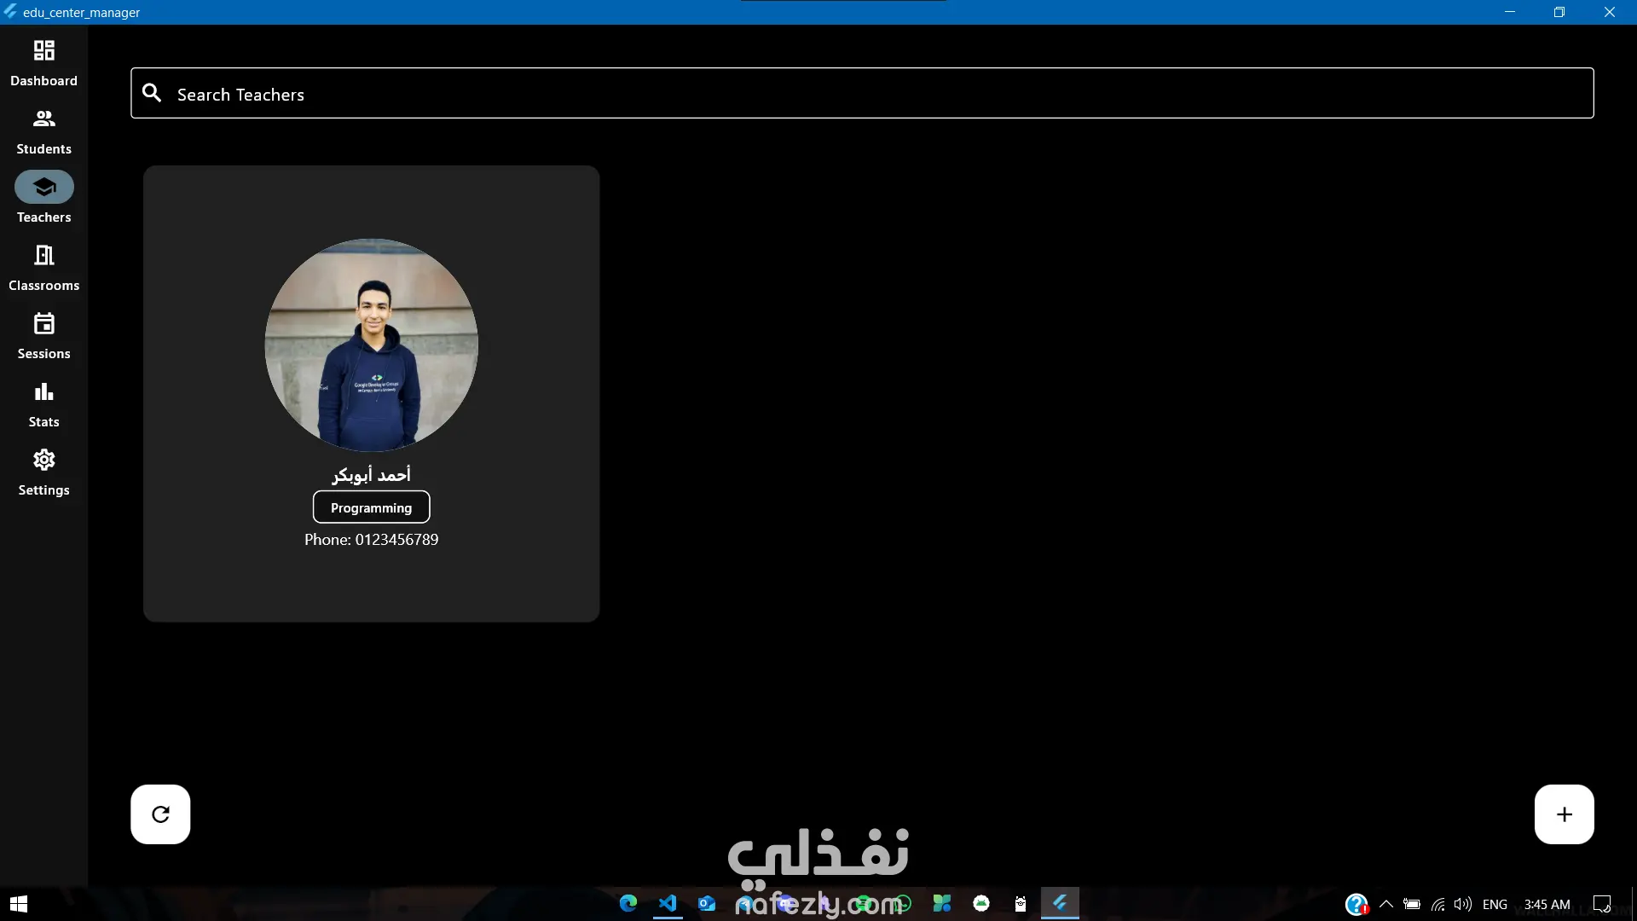Open Android Studio from the taskbar
Screen dimensions: 1637x921
[981, 904]
